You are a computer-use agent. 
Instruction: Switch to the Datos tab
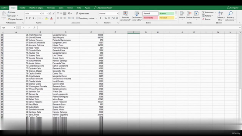[x=61, y=8]
